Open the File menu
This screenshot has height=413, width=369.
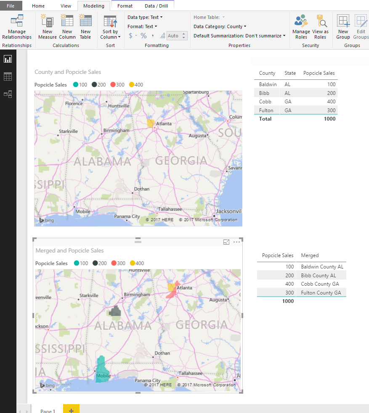click(x=11, y=6)
